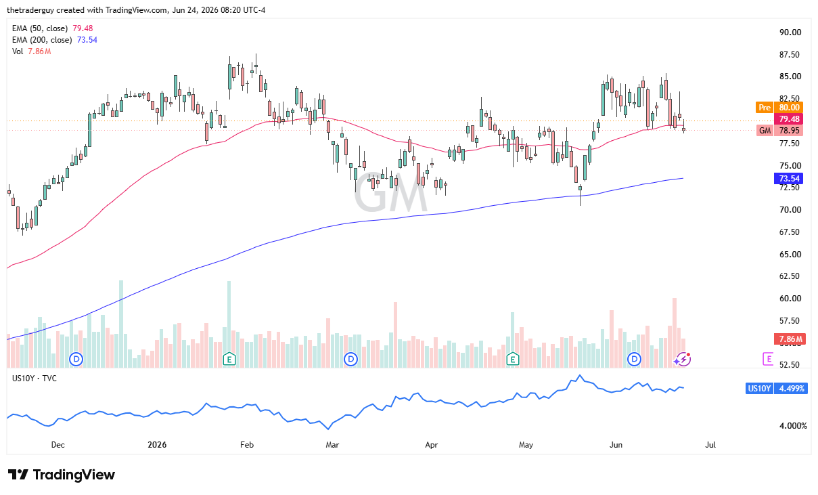The width and height of the screenshot is (818, 495).
Task: Click the US10Y · TVC pane title
Action: [x=35, y=378]
